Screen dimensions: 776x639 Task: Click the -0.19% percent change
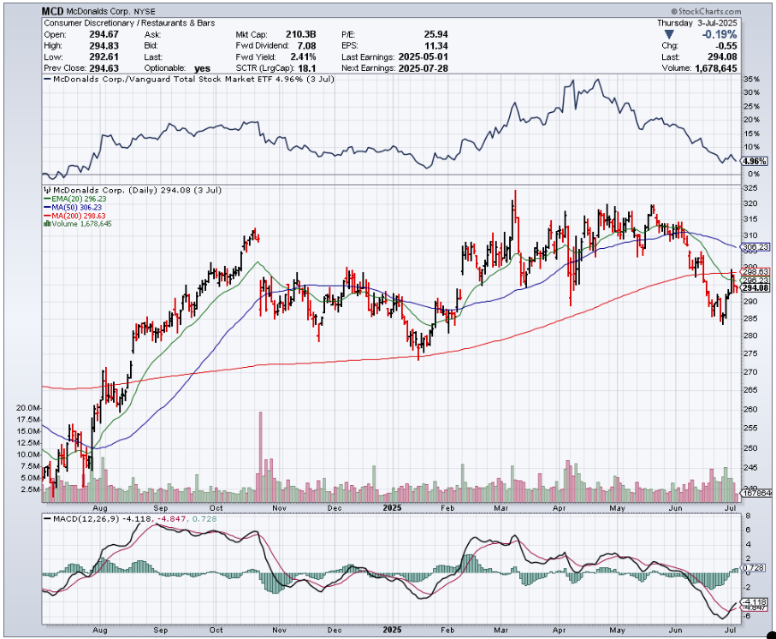[719, 35]
